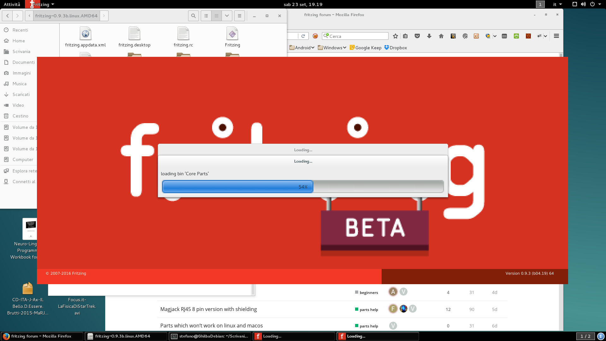Open Recenti in file manager sidebar

pos(20,30)
